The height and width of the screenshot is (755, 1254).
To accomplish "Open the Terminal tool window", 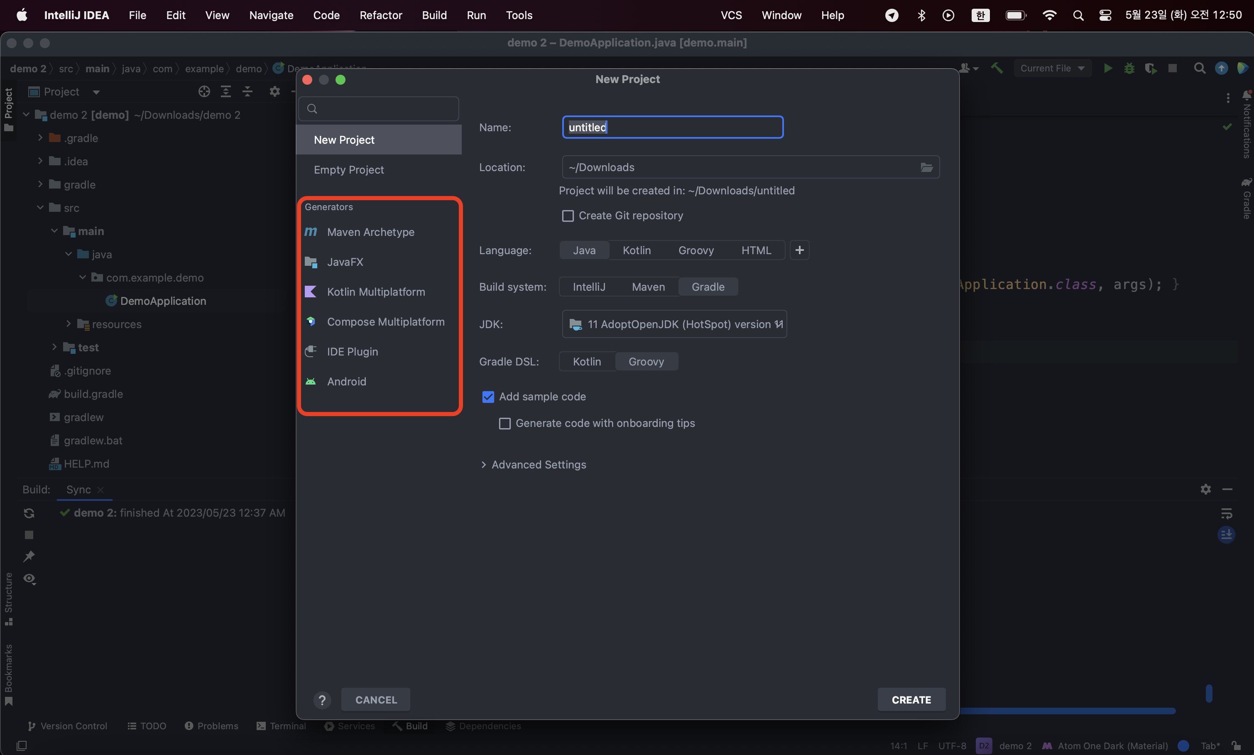I will point(281,726).
